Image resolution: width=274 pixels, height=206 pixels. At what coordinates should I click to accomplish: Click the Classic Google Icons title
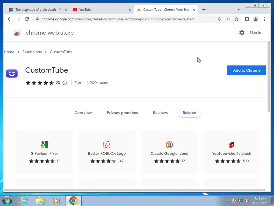169,153
